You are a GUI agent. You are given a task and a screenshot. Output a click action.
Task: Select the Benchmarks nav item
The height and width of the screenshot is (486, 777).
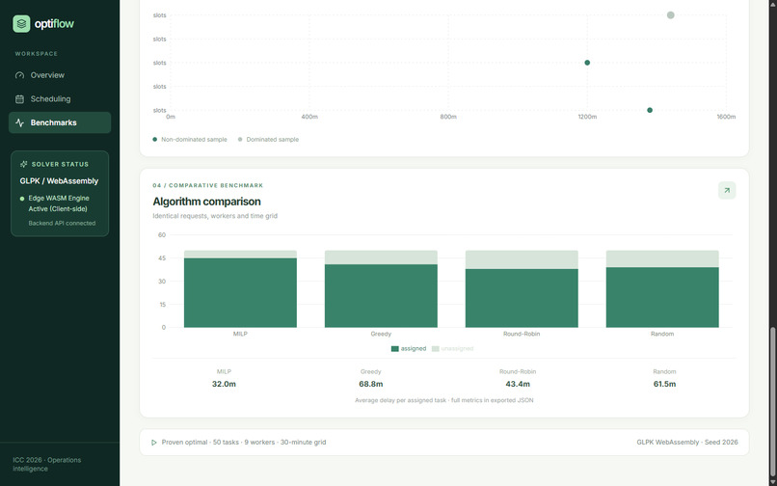60,122
